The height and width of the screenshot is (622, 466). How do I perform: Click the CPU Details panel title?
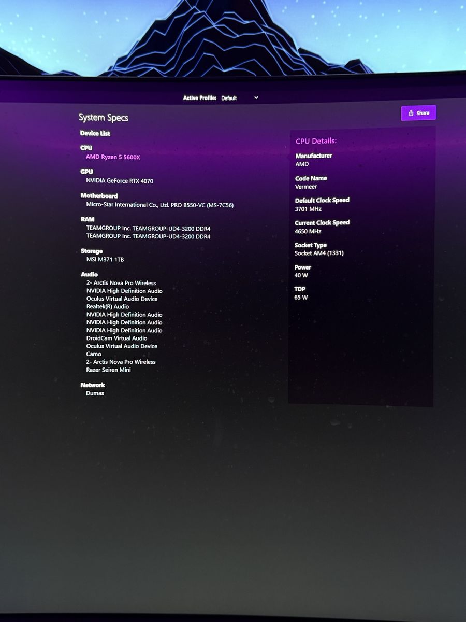tap(316, 141)
